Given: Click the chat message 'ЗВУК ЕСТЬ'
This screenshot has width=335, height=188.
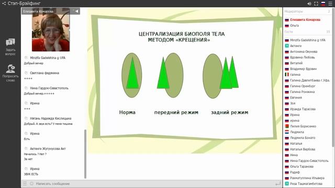Looking at the screenshot, I should pyautogui.click(x=31, y=174).
